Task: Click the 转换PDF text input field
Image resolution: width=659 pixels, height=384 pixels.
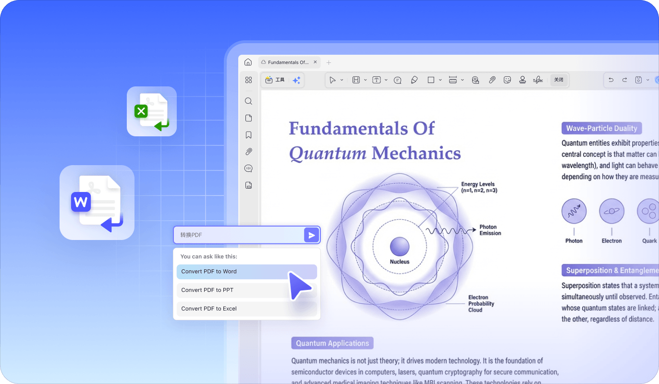Action: pos(239,235)
